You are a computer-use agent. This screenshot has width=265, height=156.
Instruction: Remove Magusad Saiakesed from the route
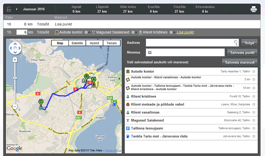click(x=133, y=32)
